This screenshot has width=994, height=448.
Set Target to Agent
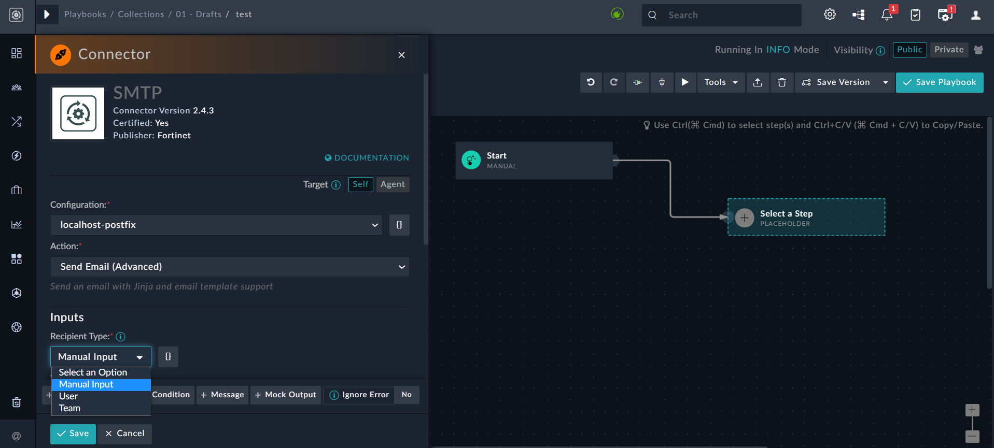click(393, 184)
